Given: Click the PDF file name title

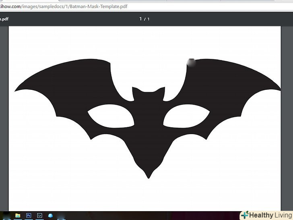Looking at the screenshot, I should [x=4, y=19].
